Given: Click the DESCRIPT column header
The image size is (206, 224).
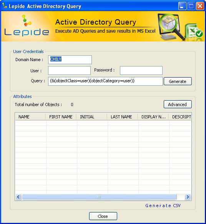Looking at the screenshot, I should pyautogui.click(x=180, y=117).
